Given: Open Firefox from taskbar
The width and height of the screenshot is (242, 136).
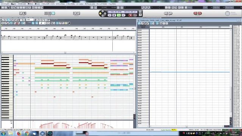Looking at the screenshot, I should coord(19,133).
